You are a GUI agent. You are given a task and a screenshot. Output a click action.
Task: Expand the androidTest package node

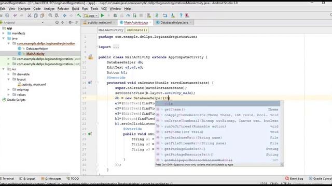(x=9, y=59)
